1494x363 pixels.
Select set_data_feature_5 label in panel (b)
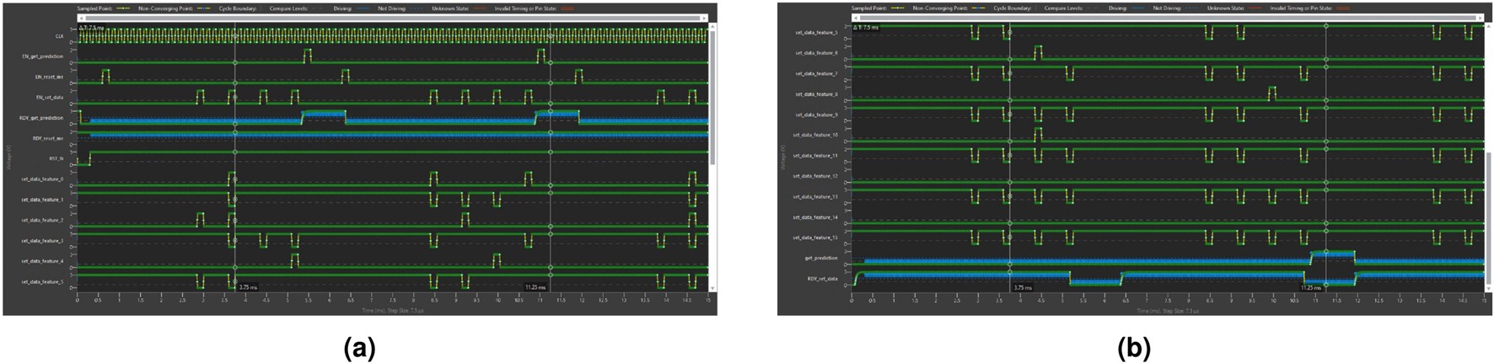817,32
